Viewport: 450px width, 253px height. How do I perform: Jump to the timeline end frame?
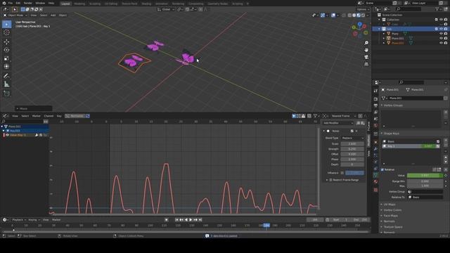pyautogui.click(x=200, y=220)
